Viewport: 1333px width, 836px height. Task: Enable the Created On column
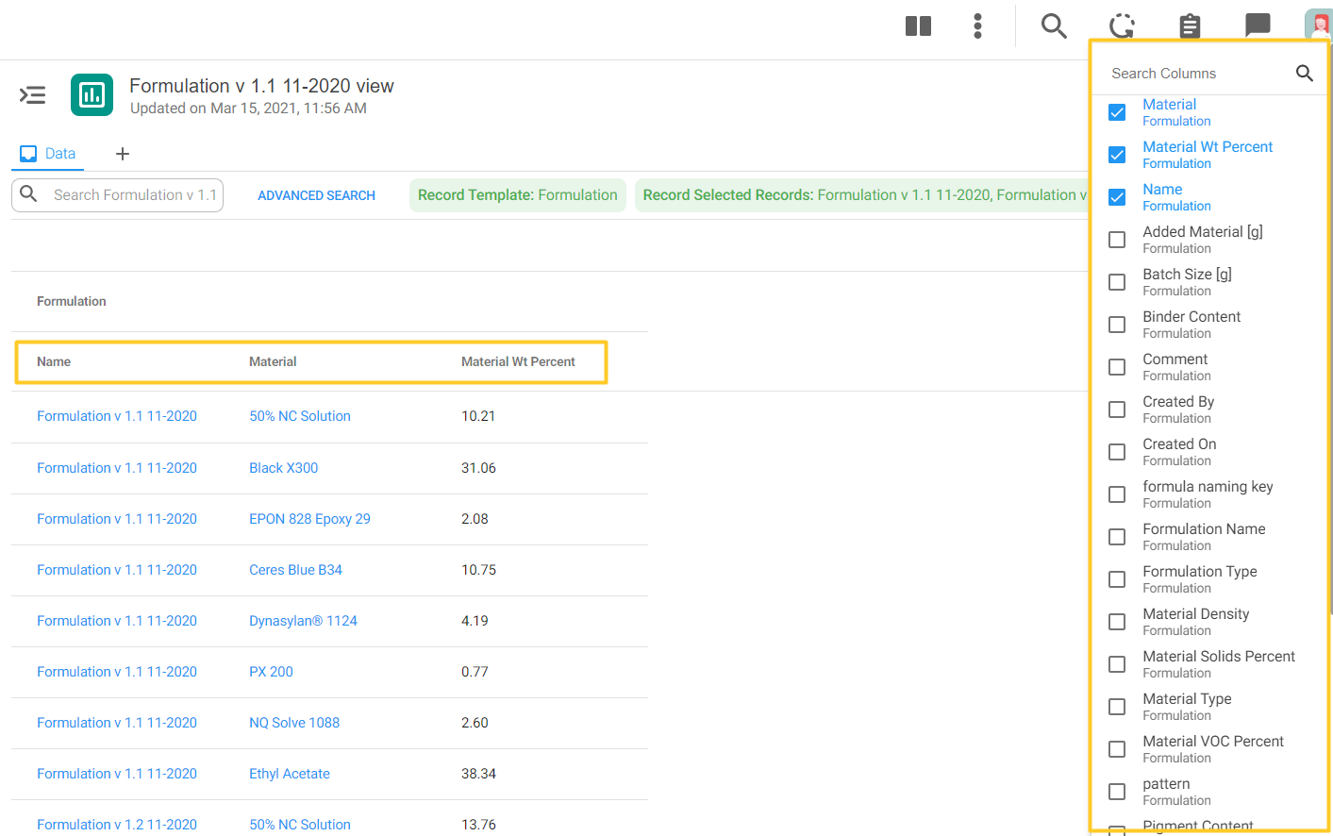[x=1117, y=452]
